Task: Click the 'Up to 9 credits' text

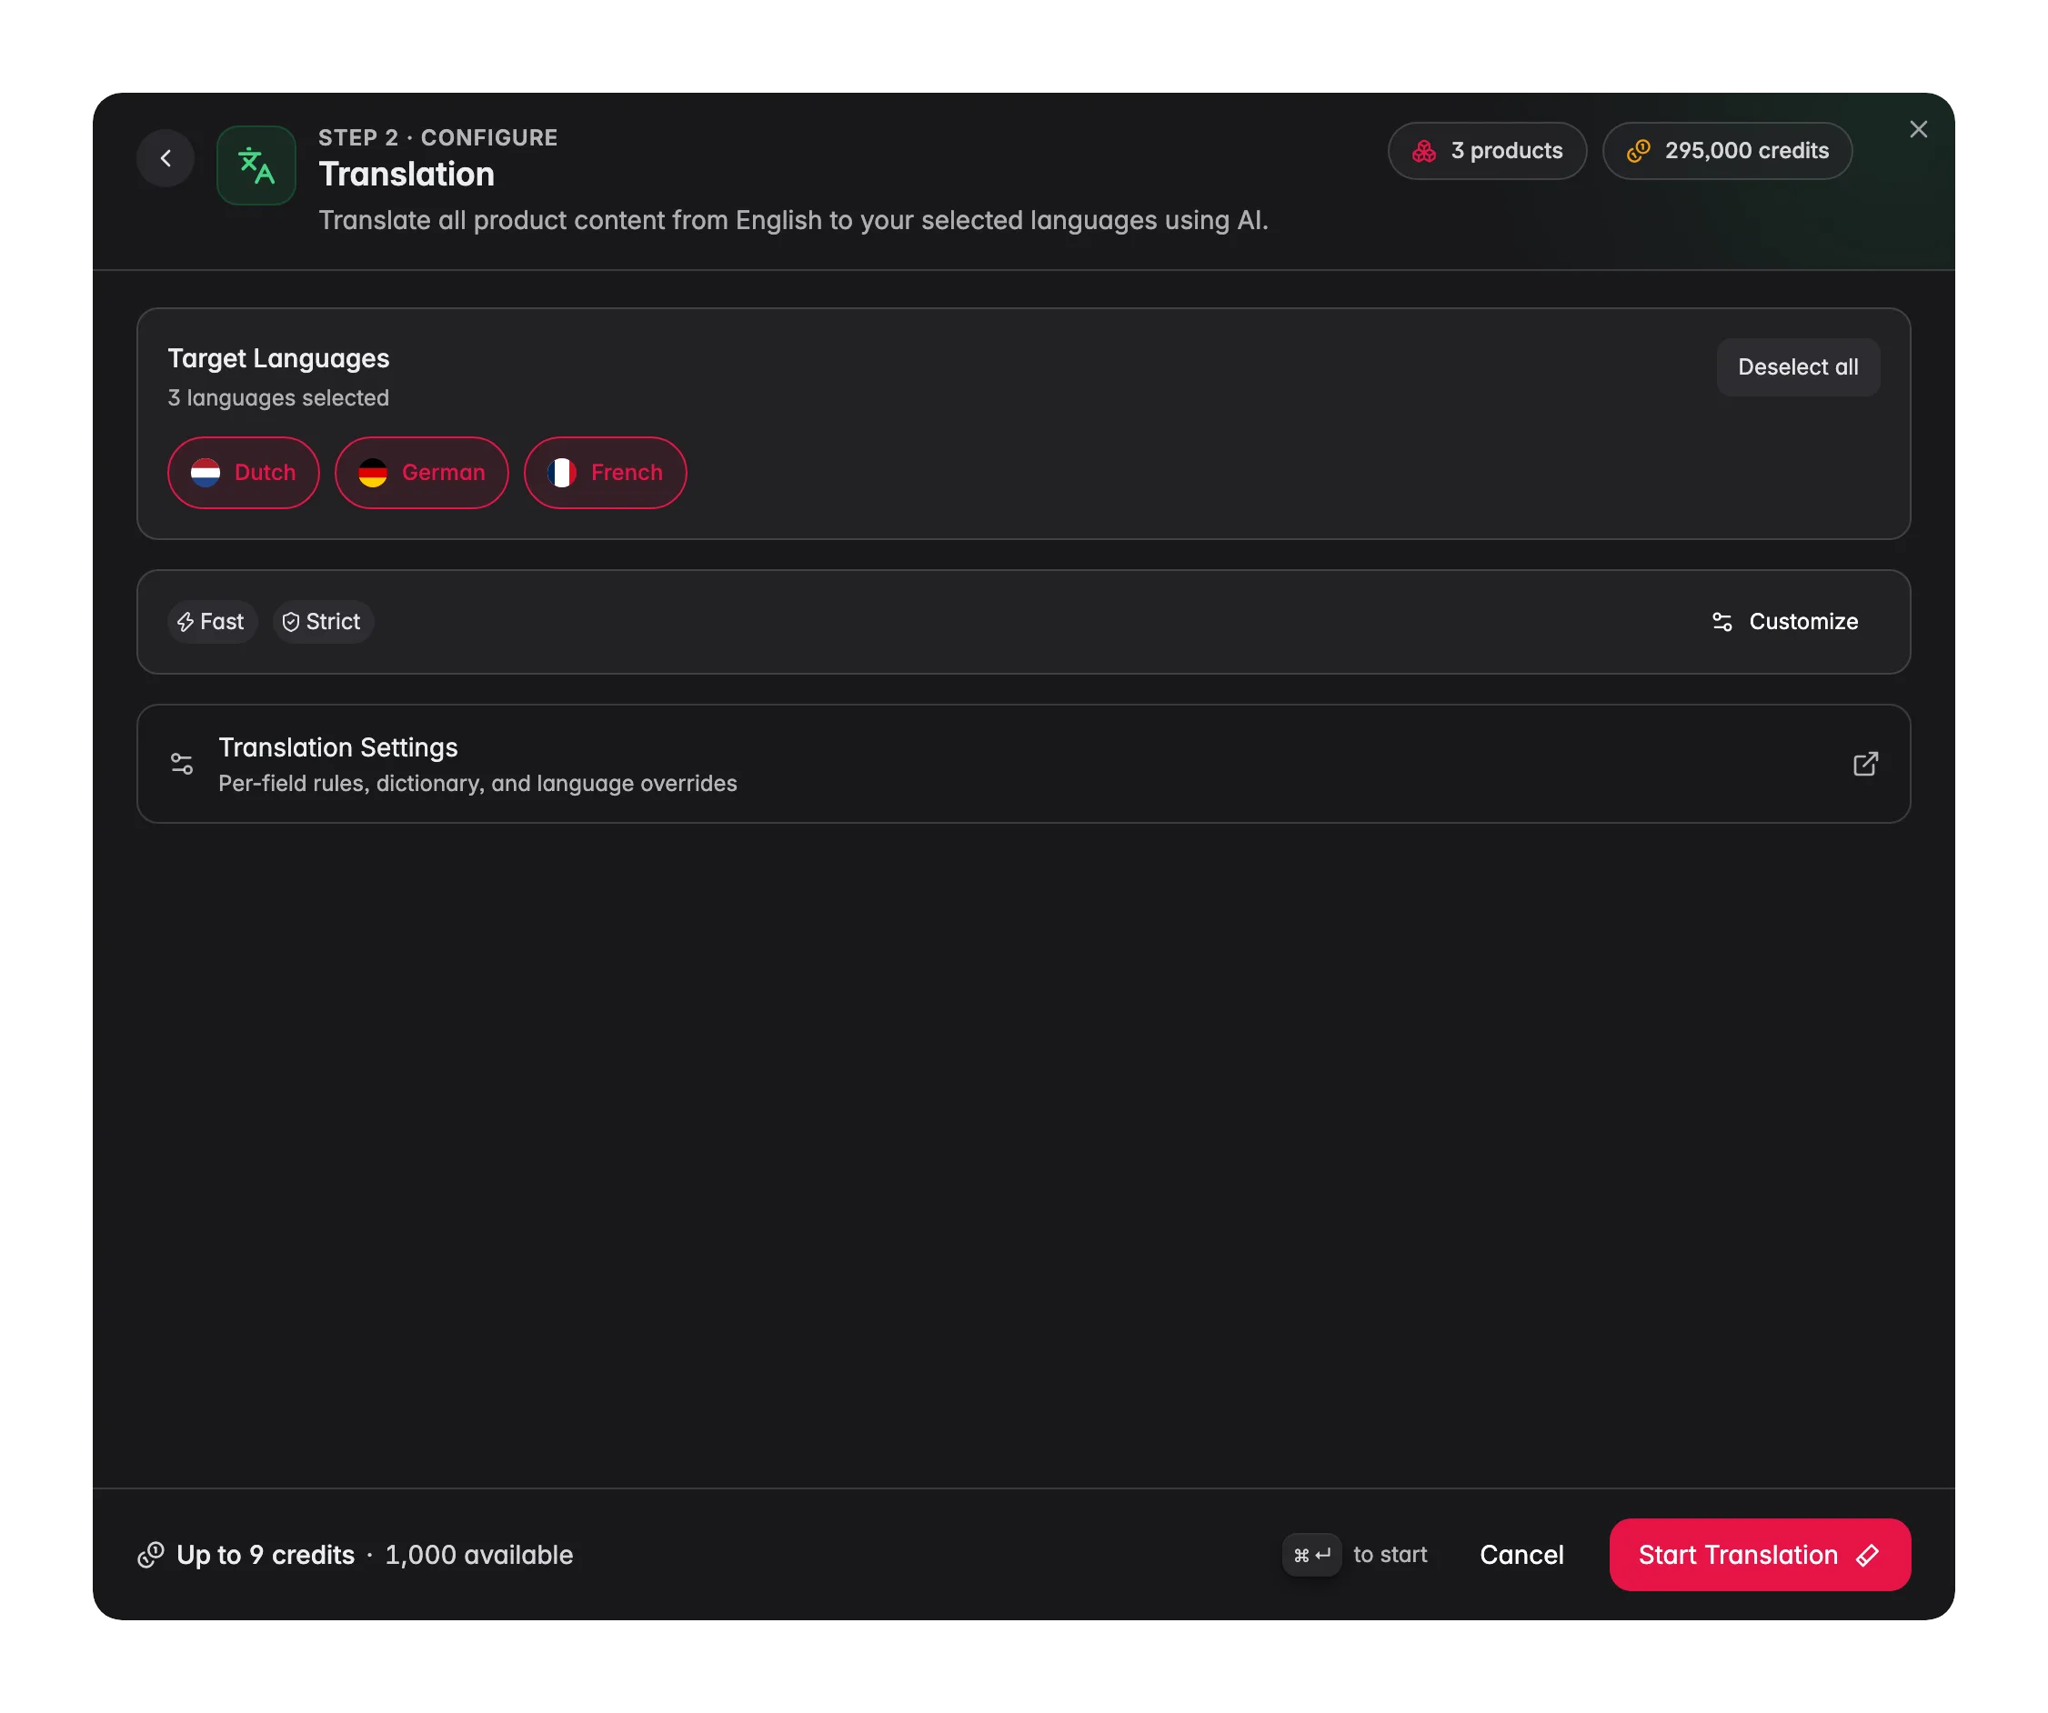Action: point(266,1555)
